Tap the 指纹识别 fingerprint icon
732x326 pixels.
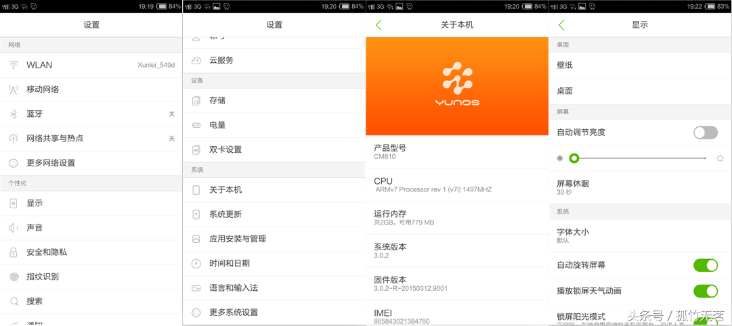coord(14,277)
